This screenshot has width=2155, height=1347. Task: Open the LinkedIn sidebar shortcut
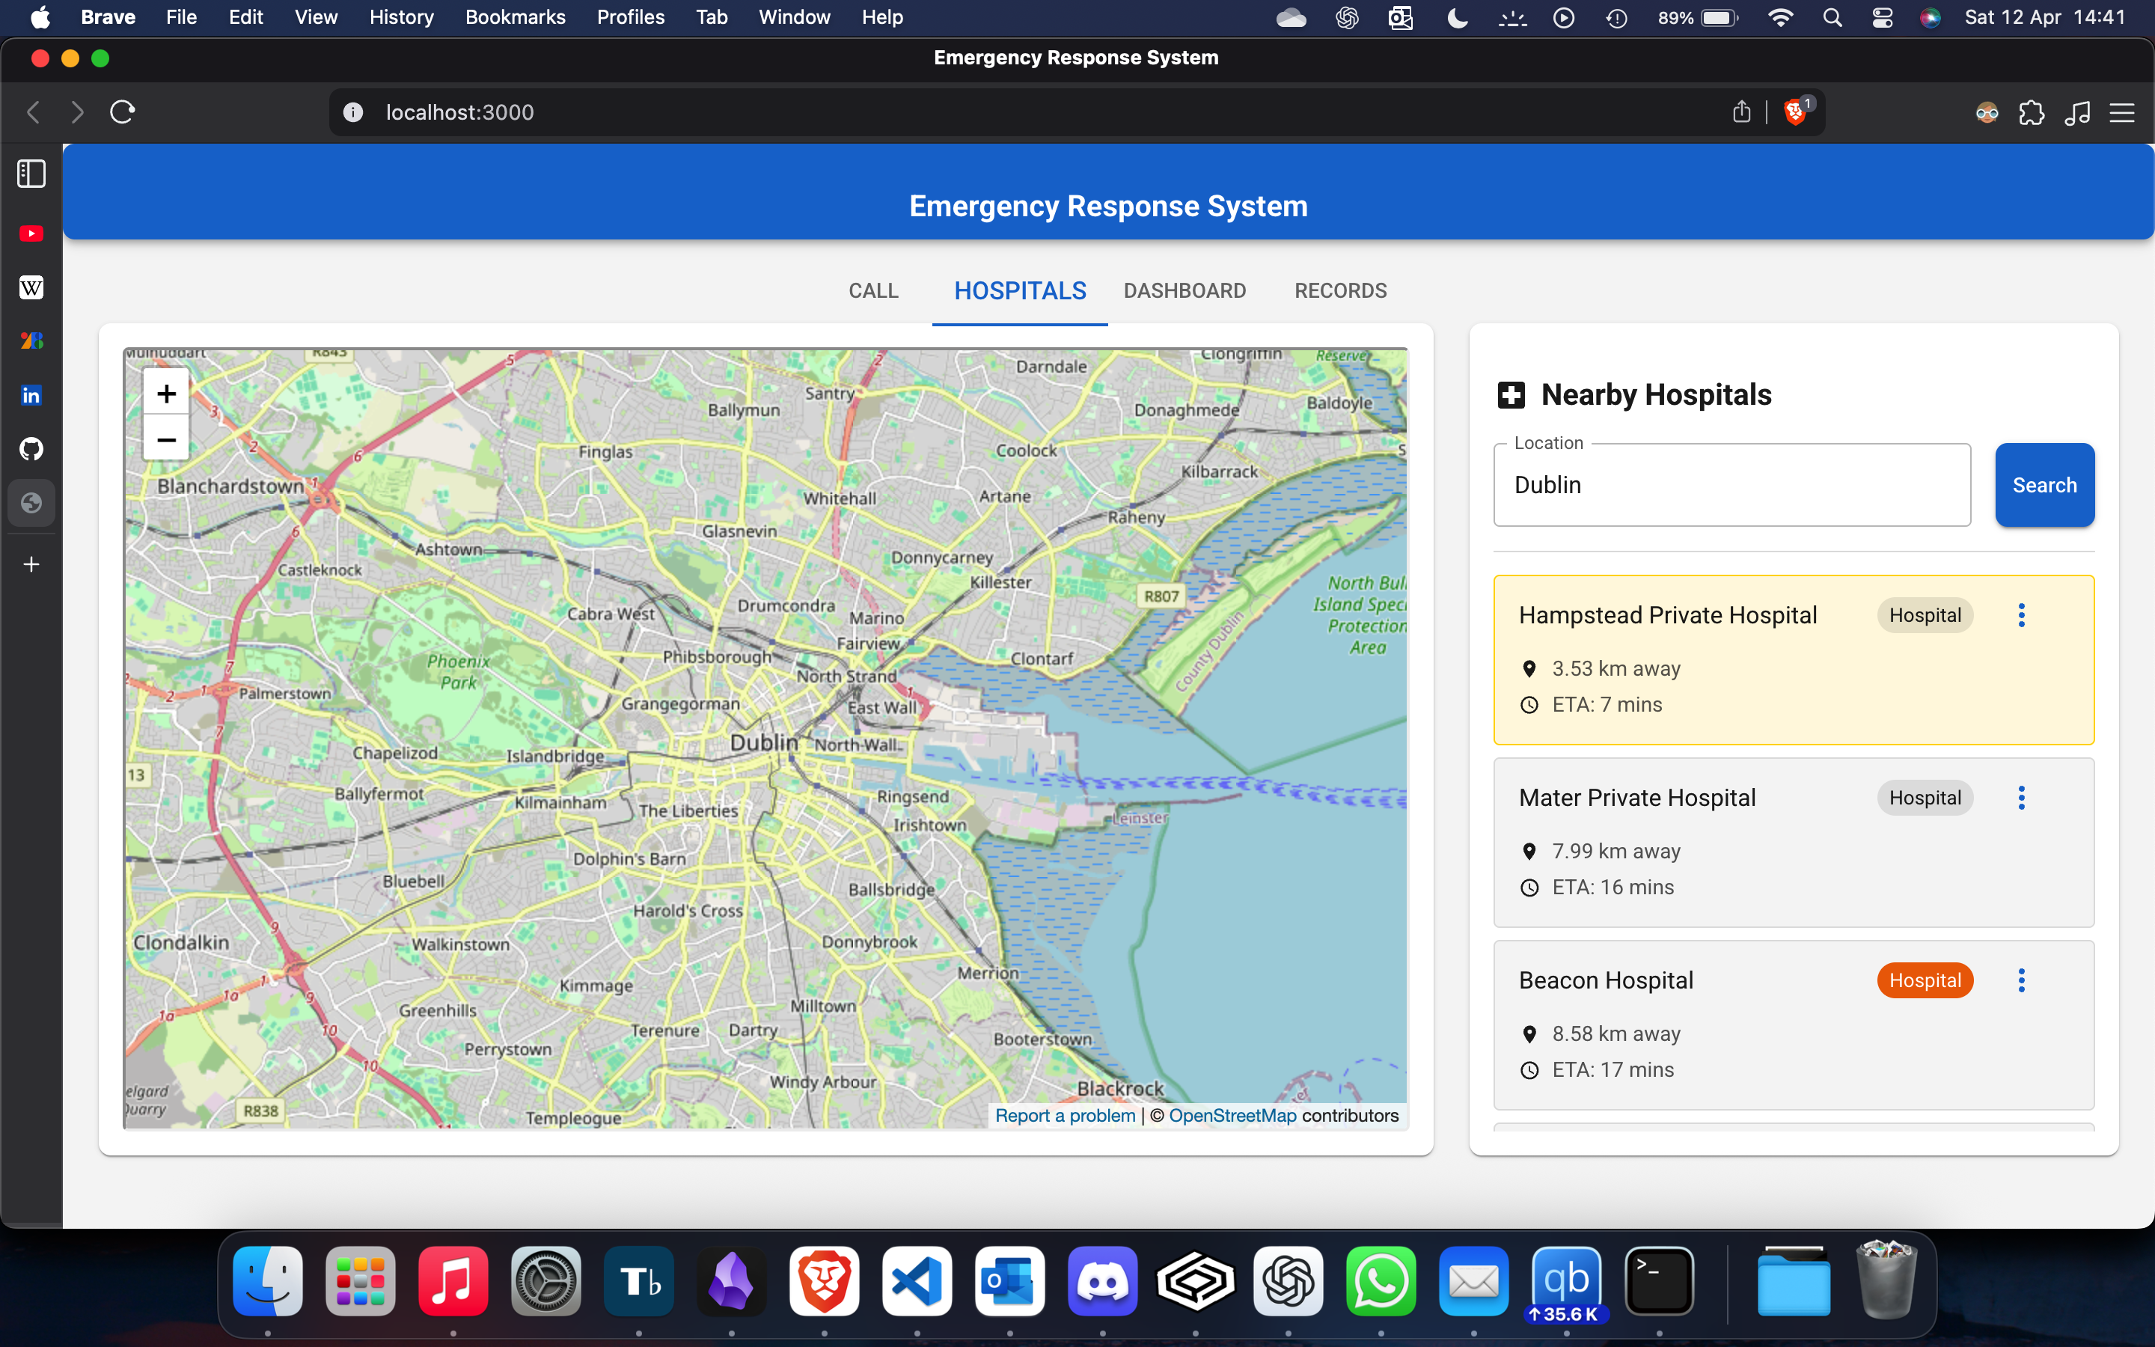coord(31,394)
